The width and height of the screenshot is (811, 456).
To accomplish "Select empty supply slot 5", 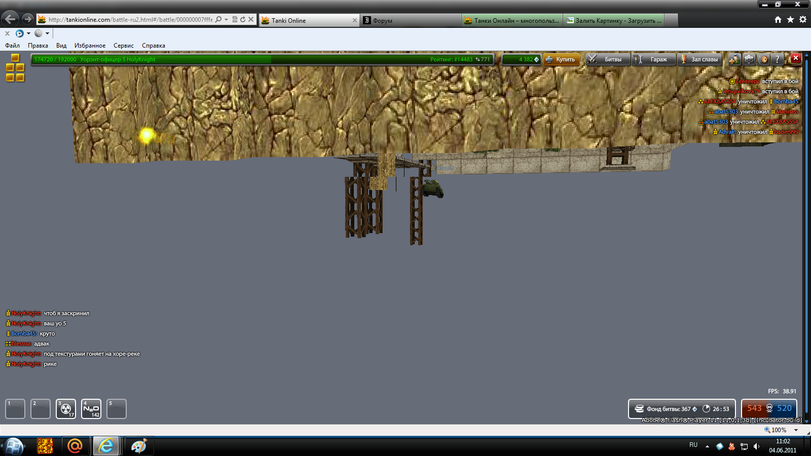I will (117, 409).
